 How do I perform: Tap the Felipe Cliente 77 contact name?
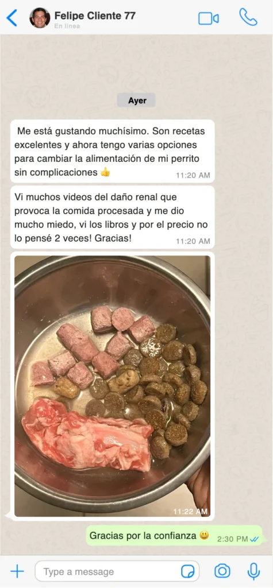[x=95, y=16]
